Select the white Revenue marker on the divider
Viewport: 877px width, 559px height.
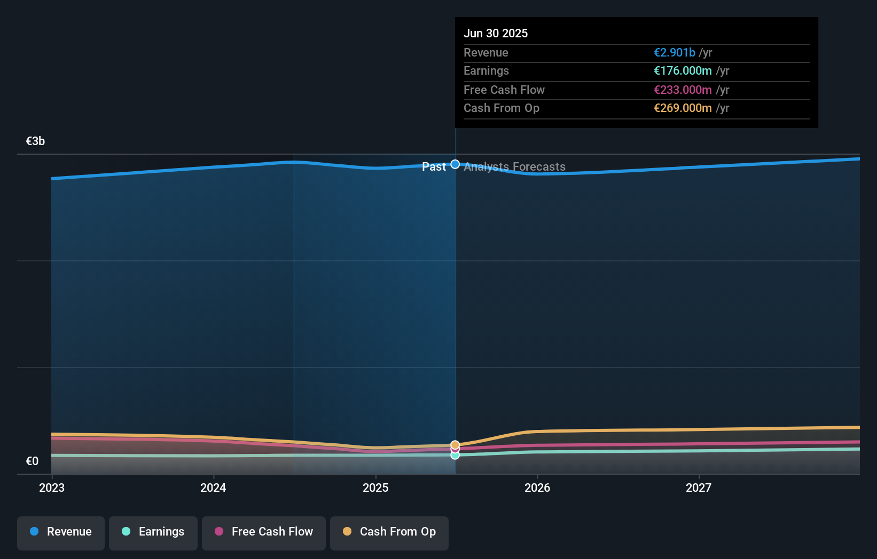coord(455,164)
